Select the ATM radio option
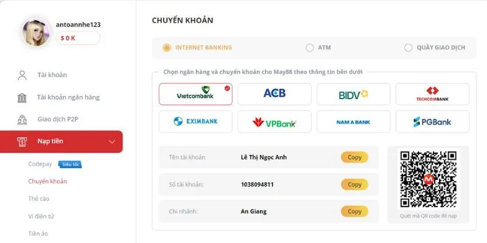487x243 pixels. click(310, 47)
